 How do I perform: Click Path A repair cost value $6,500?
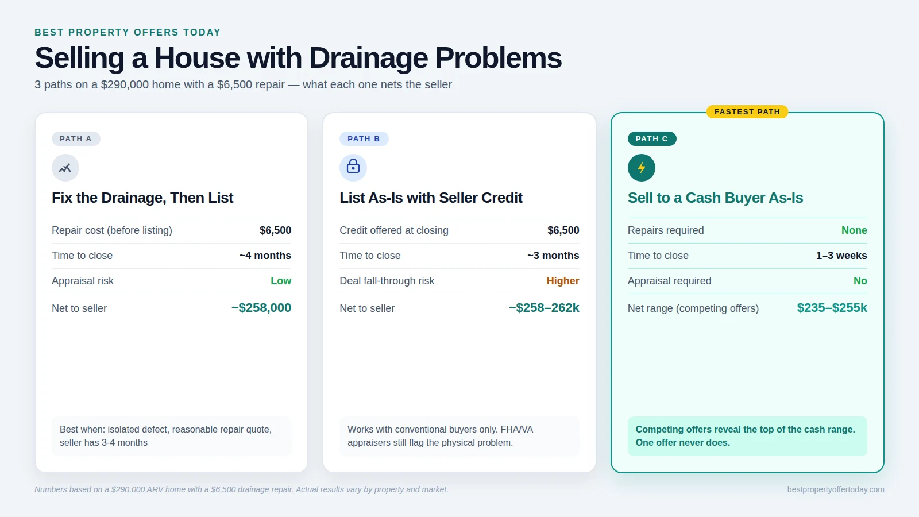pos(275,230)
